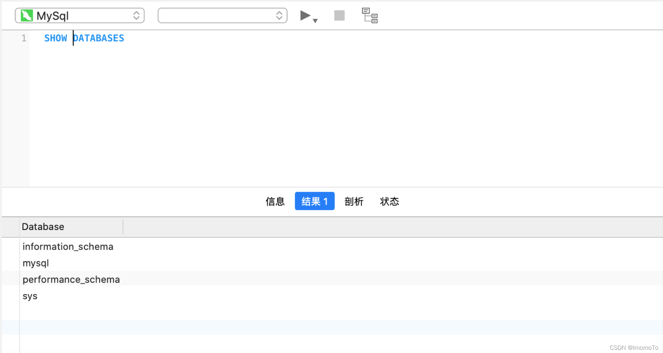Viewport: 663px width, 353px height.
Task: Select the sys database row
Action: (x=30, y=296)
